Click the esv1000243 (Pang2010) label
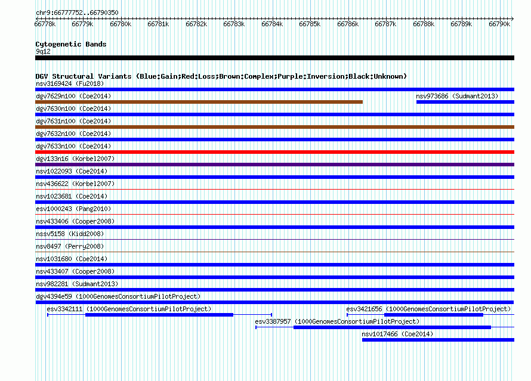This screenshot has width=531, height=381. coord(73,209)
